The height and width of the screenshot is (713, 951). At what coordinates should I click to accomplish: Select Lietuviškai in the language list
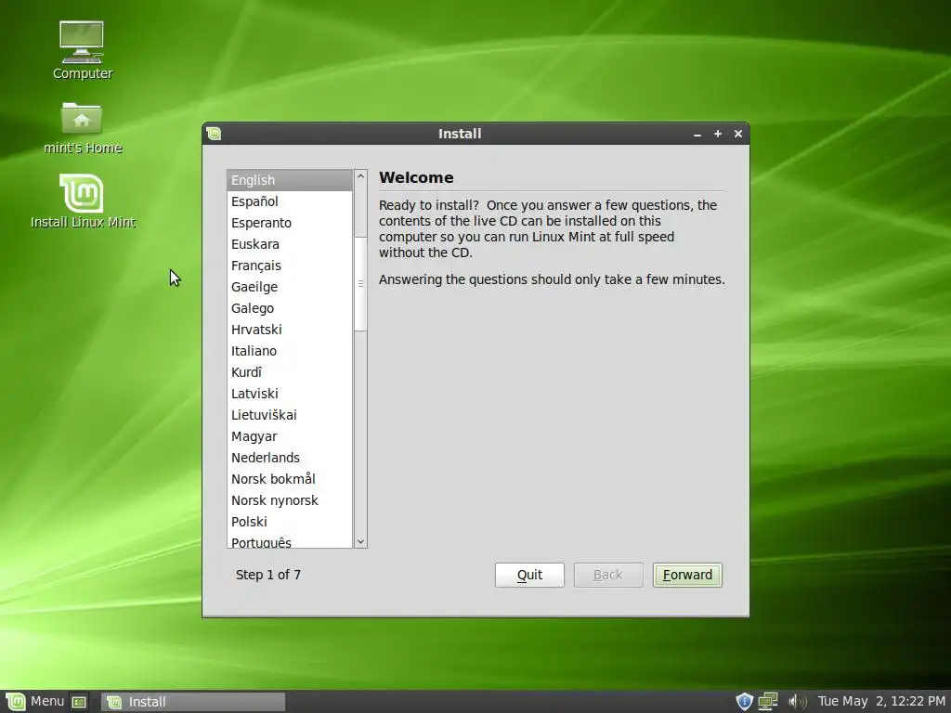(290, 415)
